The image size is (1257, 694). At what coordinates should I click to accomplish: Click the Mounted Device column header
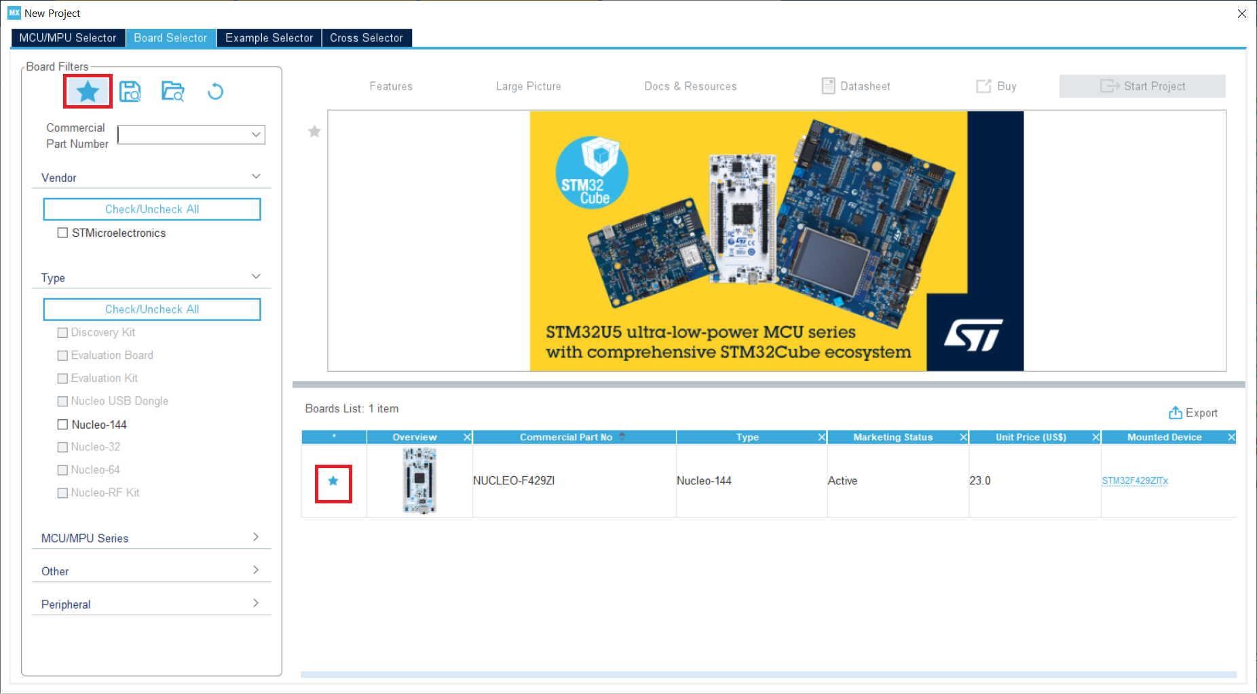1164,438
